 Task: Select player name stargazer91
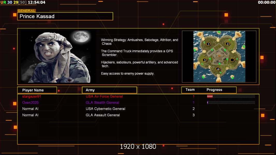click(32, 96)
